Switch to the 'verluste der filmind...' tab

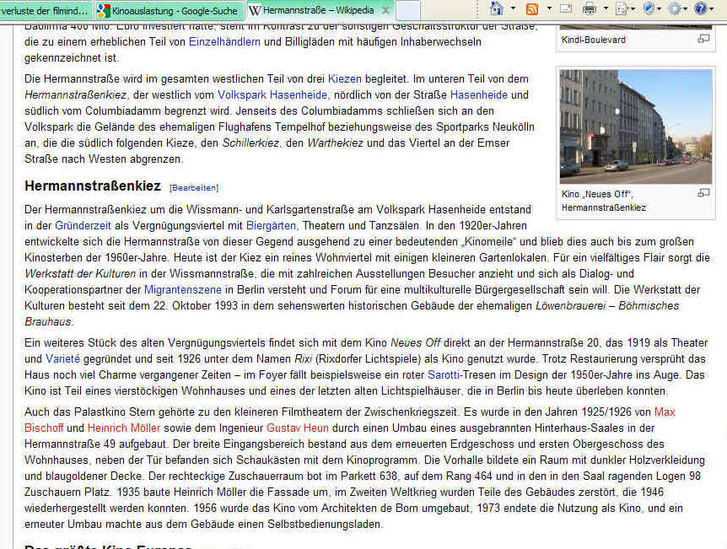pos(46,10)
